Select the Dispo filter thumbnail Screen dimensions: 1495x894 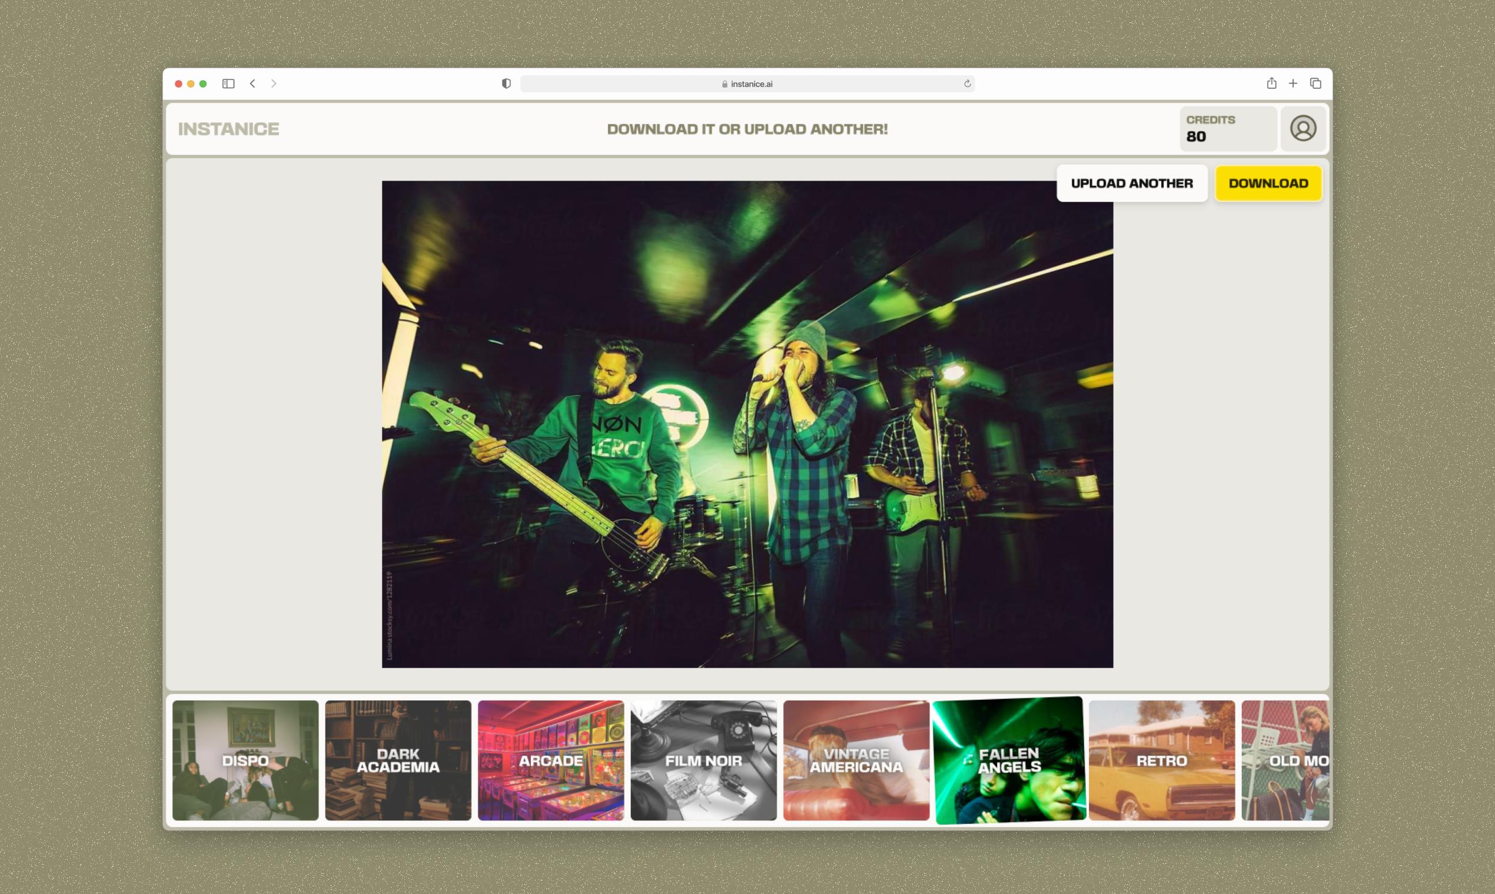point(245,760)
